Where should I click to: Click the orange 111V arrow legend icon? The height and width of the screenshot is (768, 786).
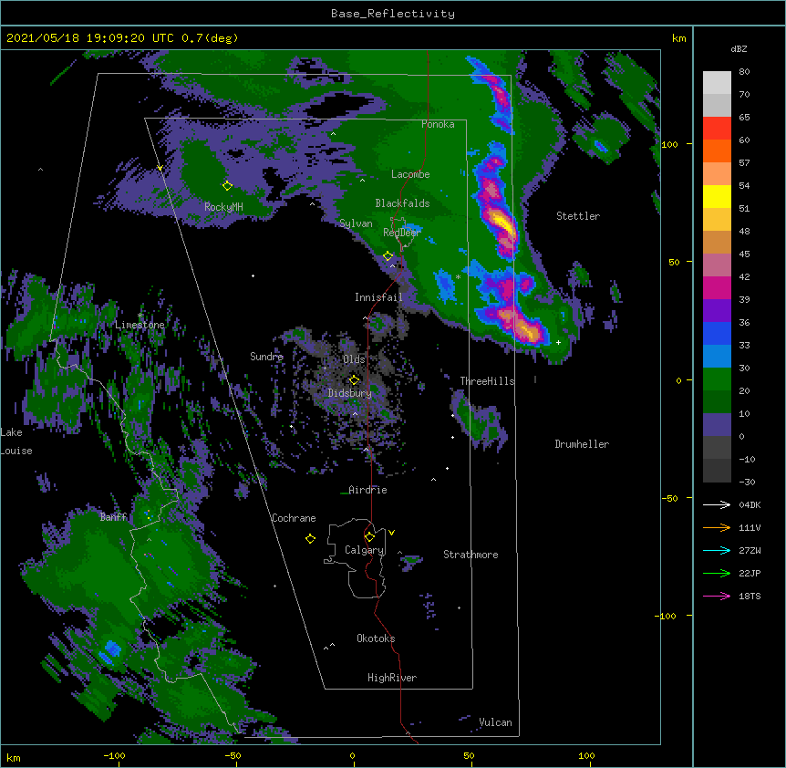(717, 527)
